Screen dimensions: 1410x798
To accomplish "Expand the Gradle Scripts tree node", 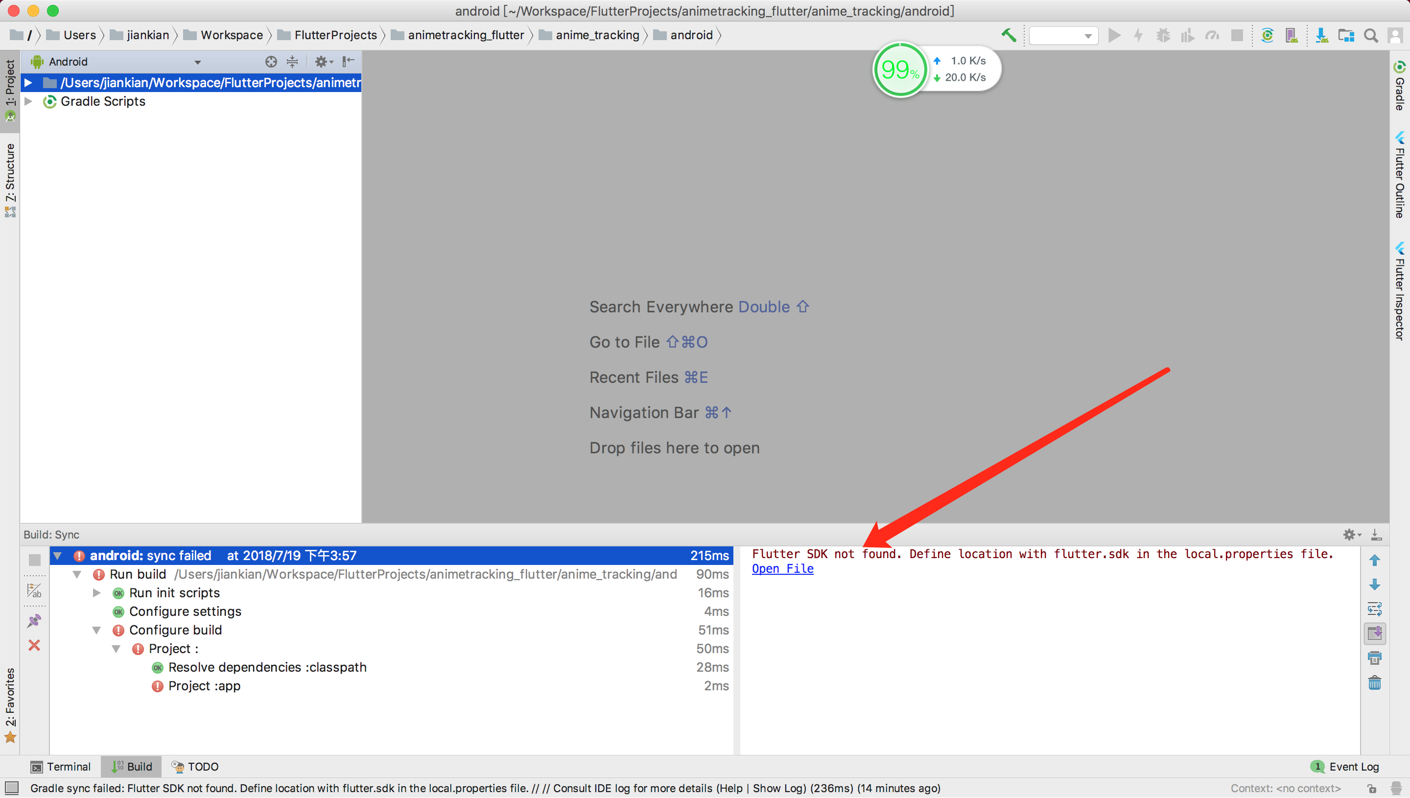I will pyautogui.click(x=28, y=101).
